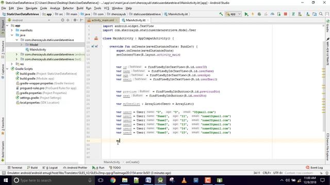
Task: Open File Explorer from the taskbar
Action: 125,180
